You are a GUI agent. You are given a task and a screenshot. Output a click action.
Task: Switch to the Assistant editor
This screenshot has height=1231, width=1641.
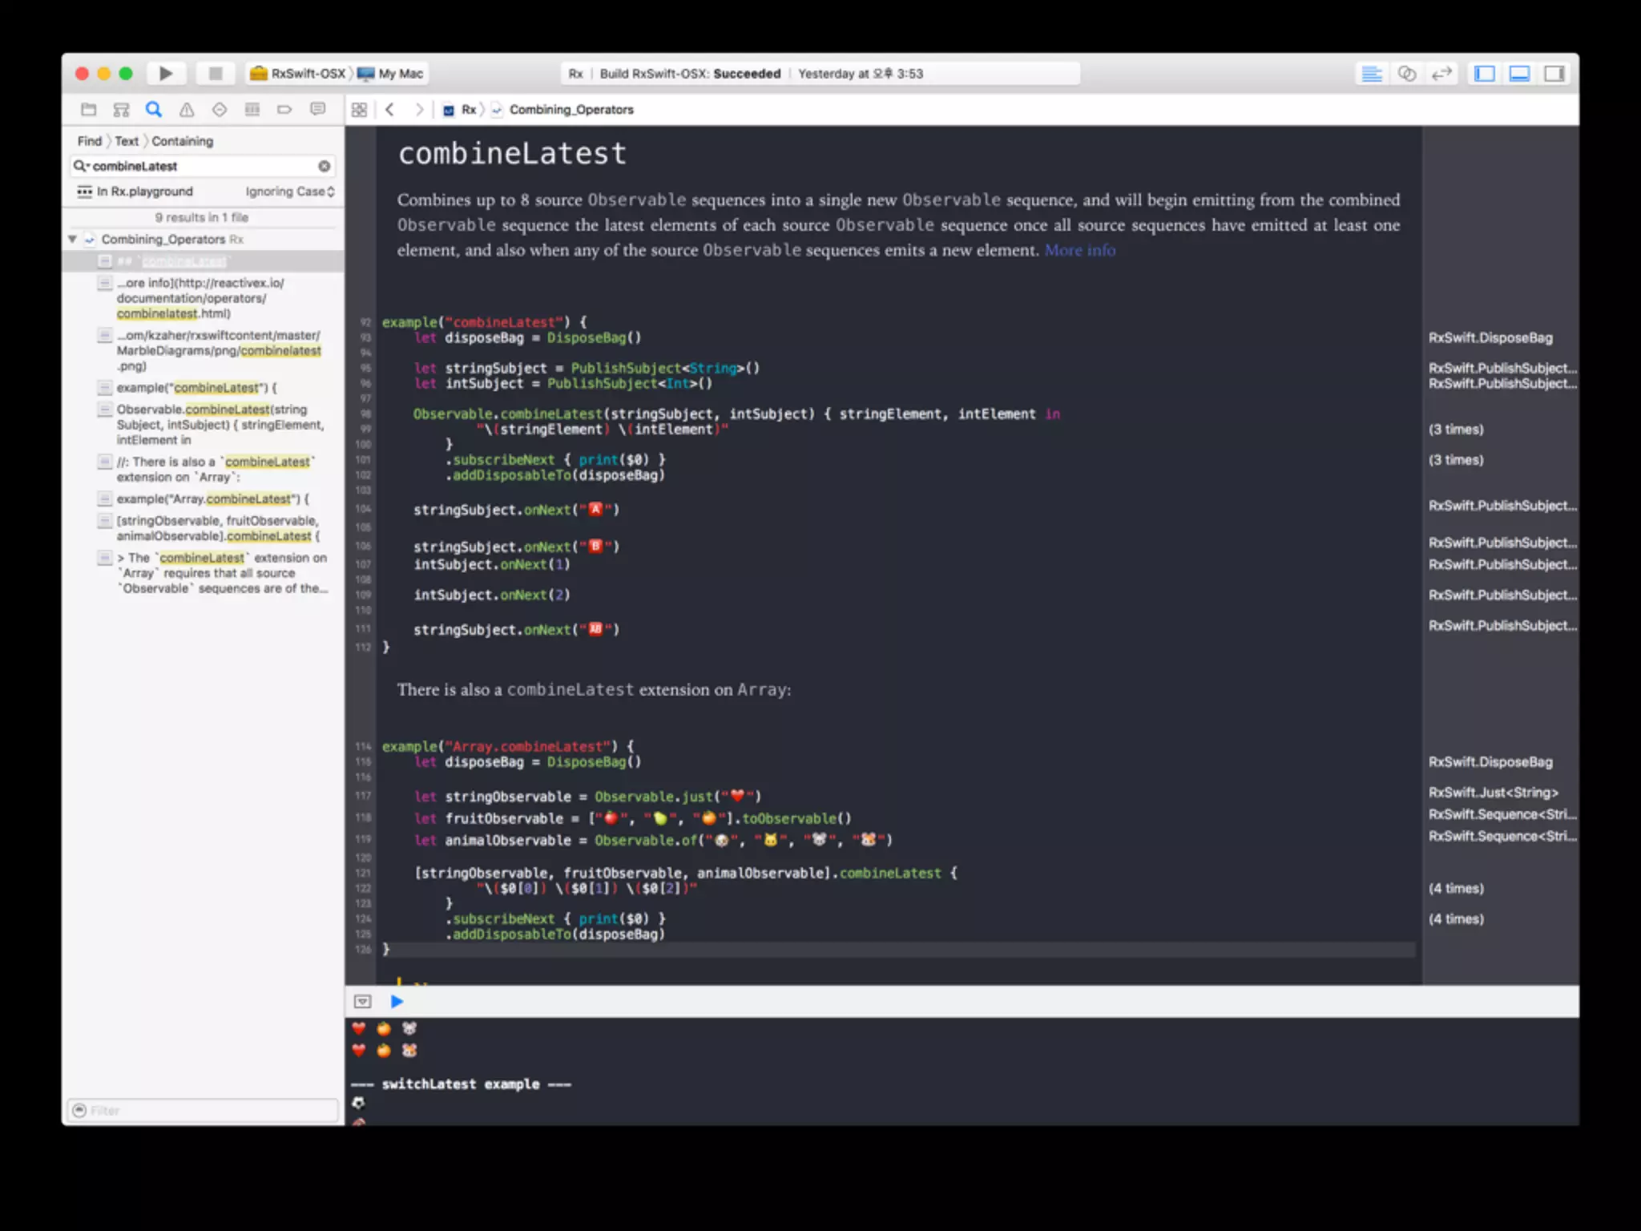(1406, 74)
